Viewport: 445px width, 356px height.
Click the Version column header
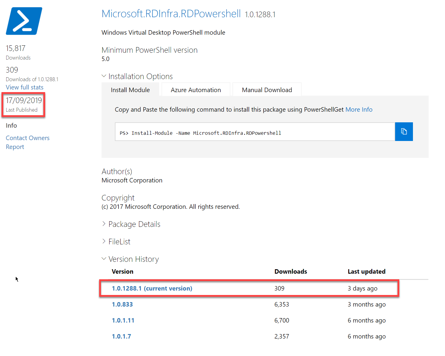[x=123, y=272]
